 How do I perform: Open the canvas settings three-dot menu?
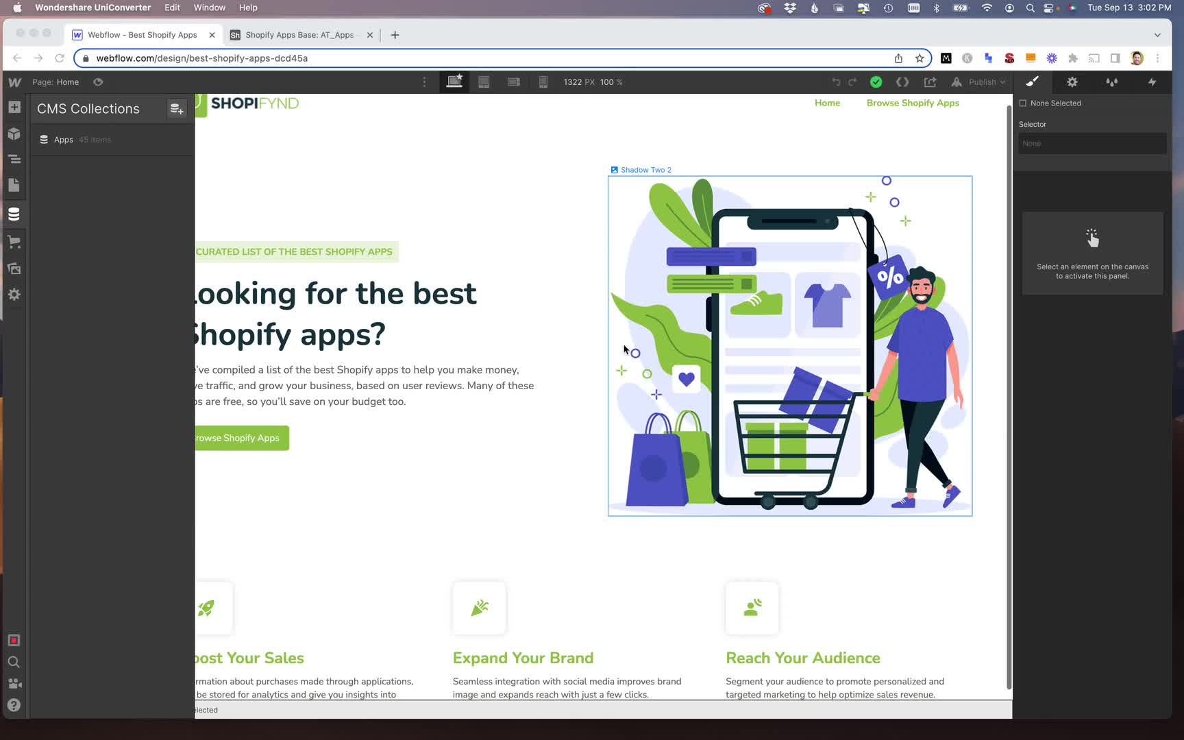click(x=424, y=82)
